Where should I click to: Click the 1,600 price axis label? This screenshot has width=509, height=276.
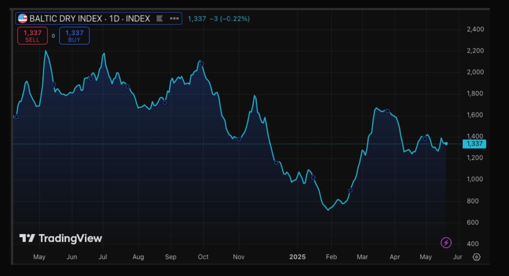(x=475, y=115)
